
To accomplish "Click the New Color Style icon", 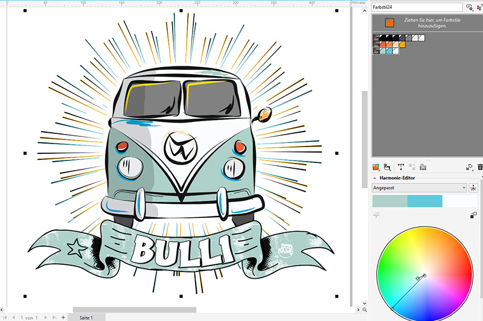I will (x=376, y=167).
